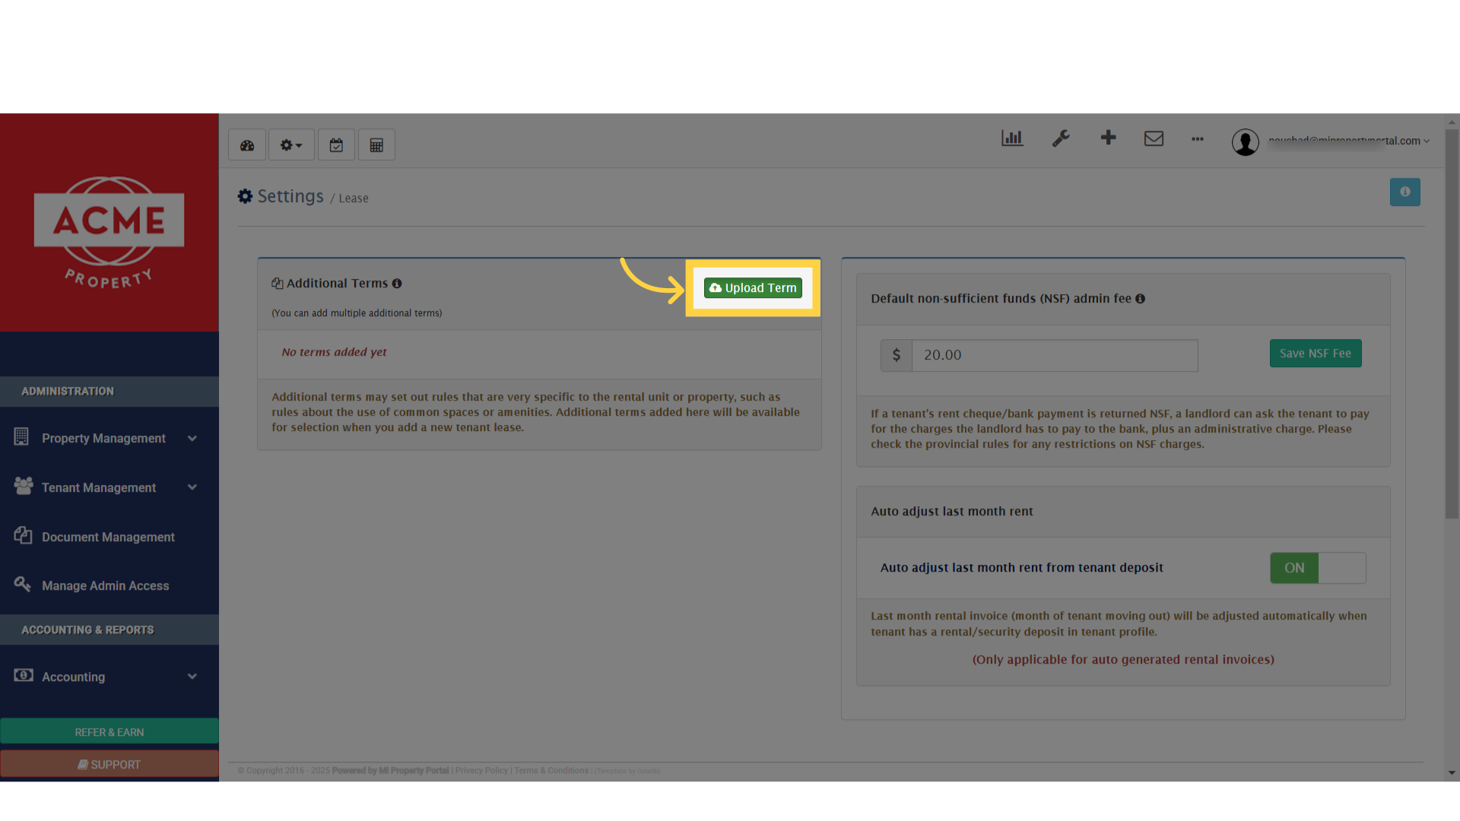The width and height of the screenshot is (1460, 821).
Task: Click the scrollbar down arrow
Action: pos(1452,773)
